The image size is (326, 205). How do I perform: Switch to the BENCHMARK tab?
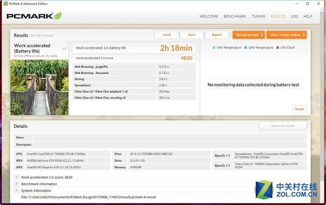point(235,16)
